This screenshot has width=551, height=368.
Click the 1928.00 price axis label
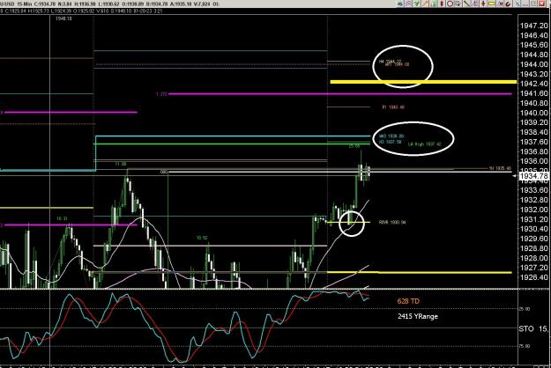pyautogui.click(x=533, y=258)
